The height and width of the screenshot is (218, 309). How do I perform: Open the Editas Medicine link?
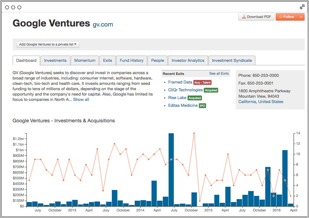[x=183, y=106]
